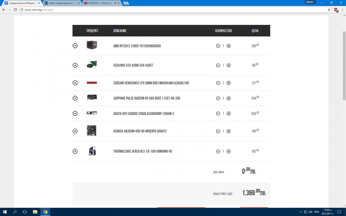Open the AMD RYZEN 5 1500X YD150XBBAEBOX link
The image size is (346, 216).
point(137,46)
